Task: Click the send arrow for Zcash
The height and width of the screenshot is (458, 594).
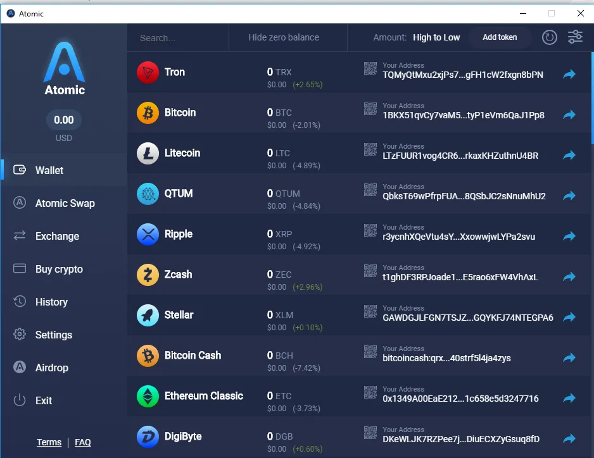Action: click(569, 276)
